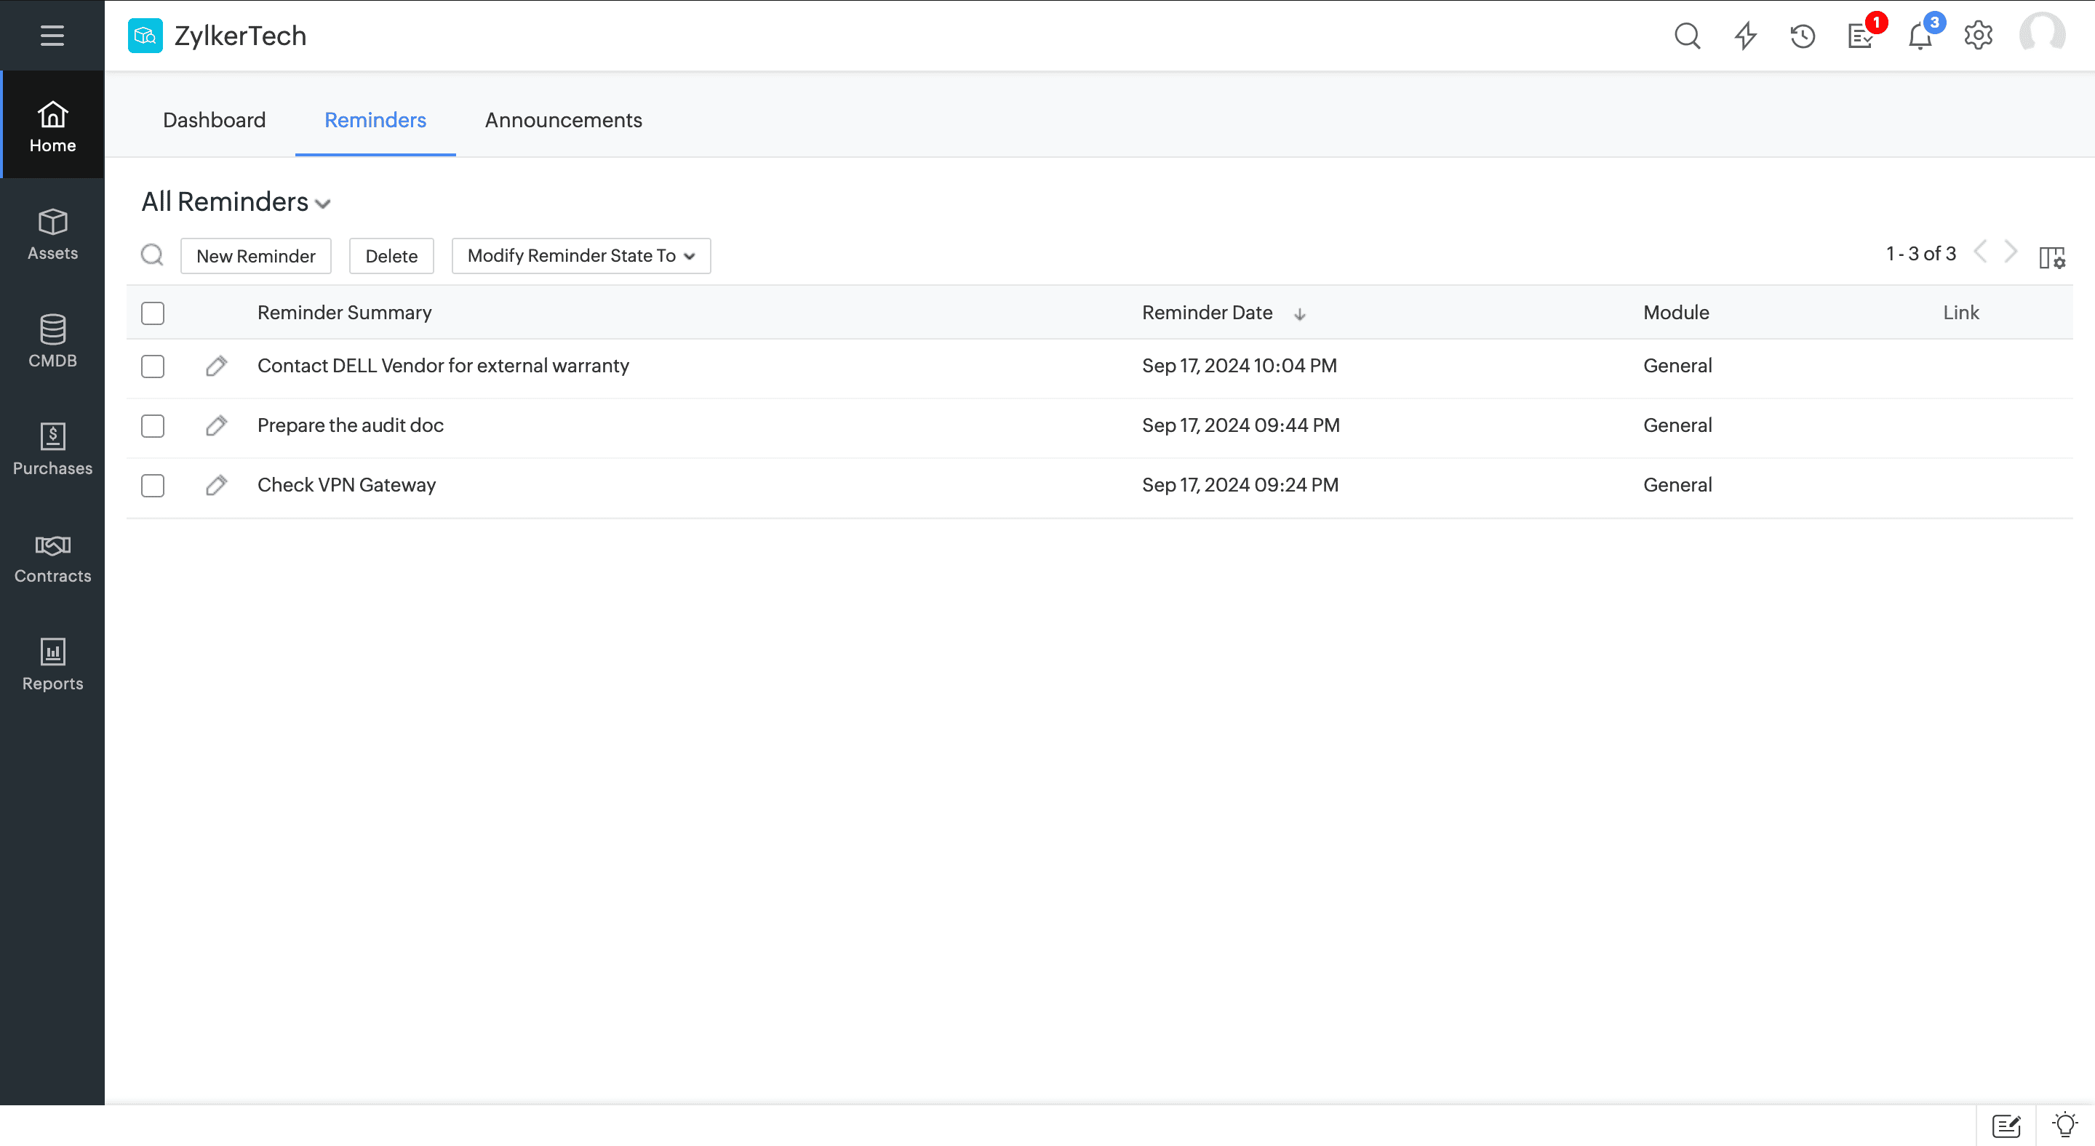
Task: Select the Contact DELL Vendor reminder checkbox
Action: pyautogui.click(x=153, y=366)
